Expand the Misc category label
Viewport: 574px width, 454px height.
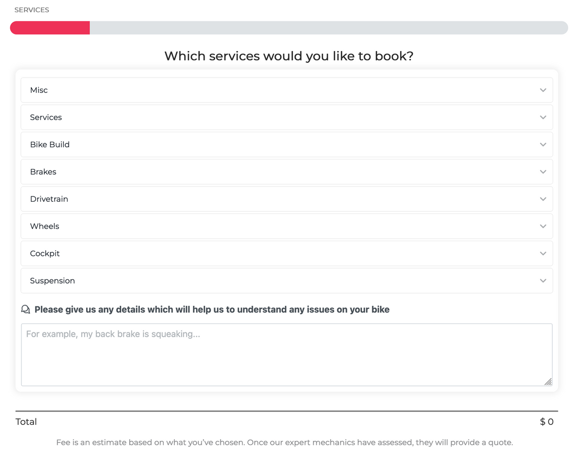click(x=39, y=90)
